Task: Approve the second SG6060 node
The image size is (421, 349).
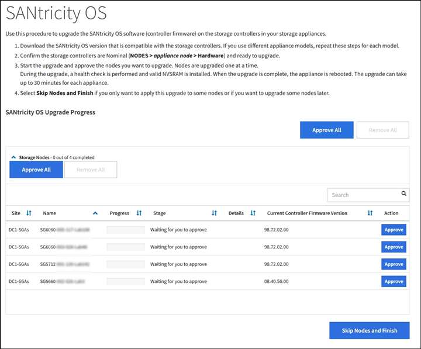Action: 394,247
